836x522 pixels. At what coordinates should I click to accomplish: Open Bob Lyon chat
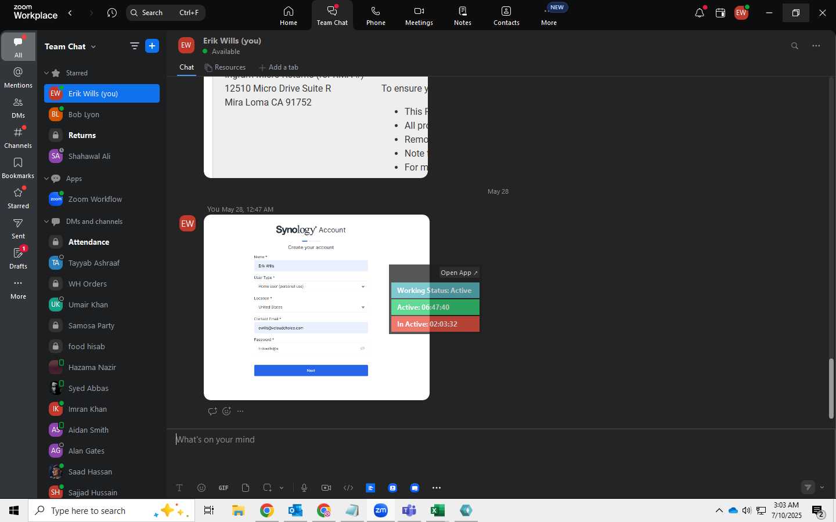tap(102, 114)
